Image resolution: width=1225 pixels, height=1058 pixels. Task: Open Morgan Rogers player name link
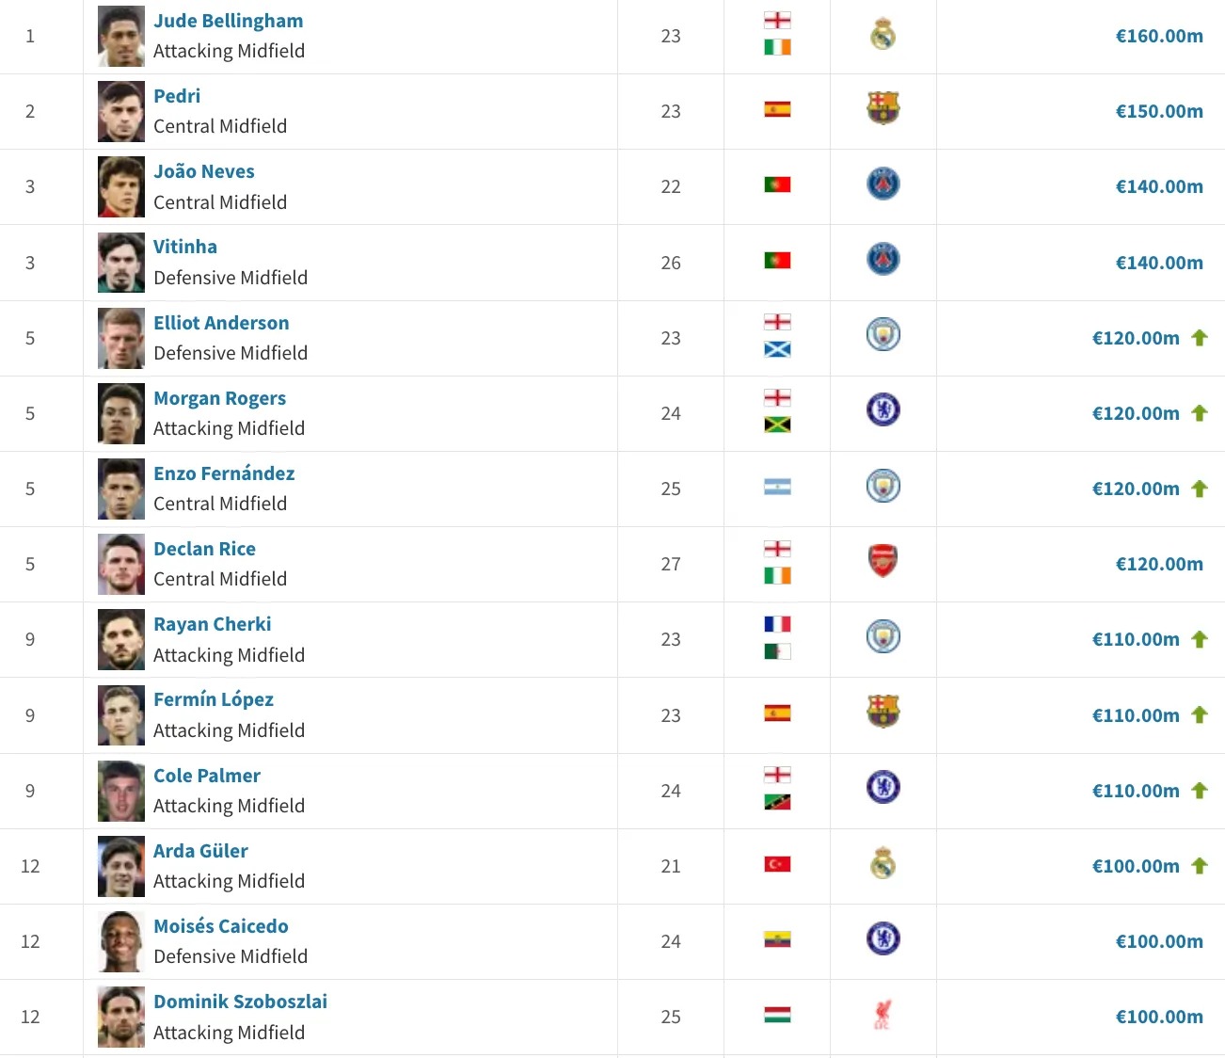[x=220, y=398]
